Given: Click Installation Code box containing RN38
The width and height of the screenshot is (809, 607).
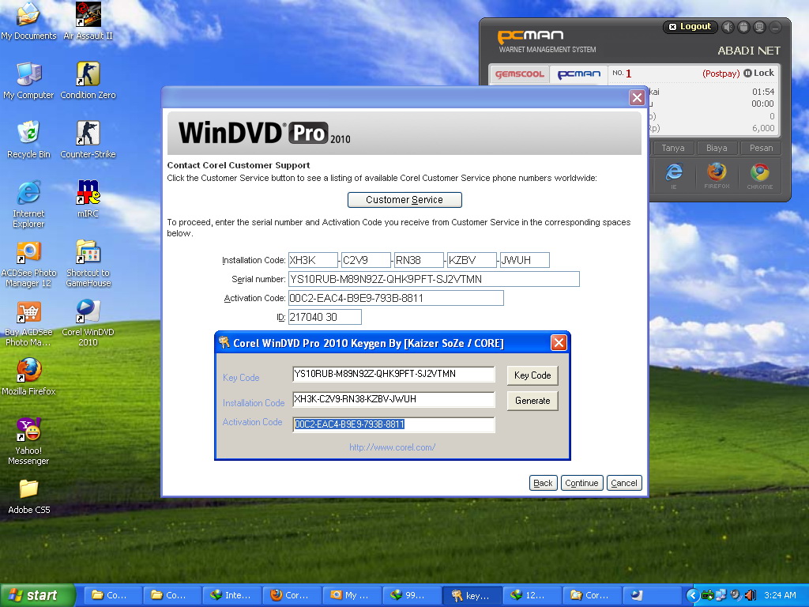Looking at the screenshot, I should (419, 259).
